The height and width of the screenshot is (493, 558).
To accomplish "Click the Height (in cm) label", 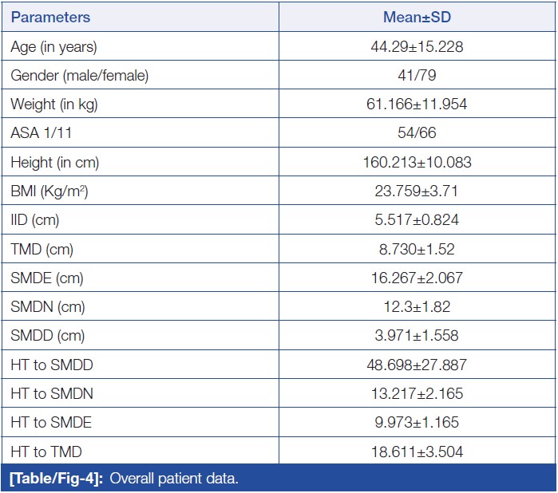I will point(54,163).
